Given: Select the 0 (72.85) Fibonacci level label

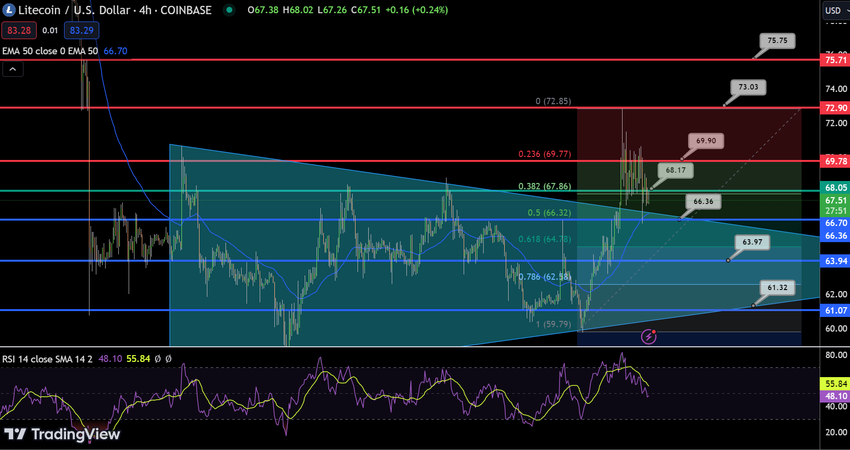Looking at the screenshot, I should point(553,101).
